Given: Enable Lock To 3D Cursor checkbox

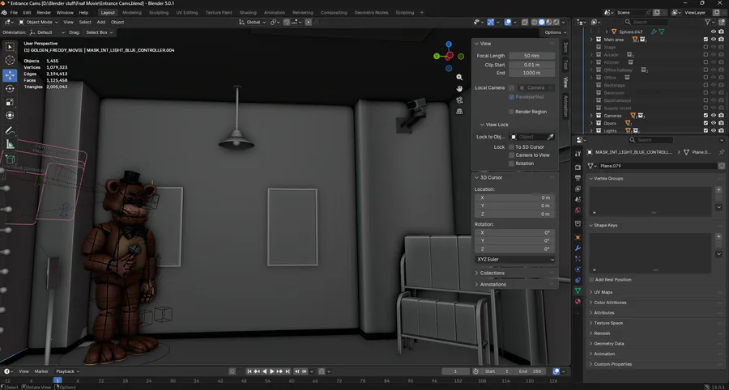Looking at the screenshot, I should click(511, 147).
